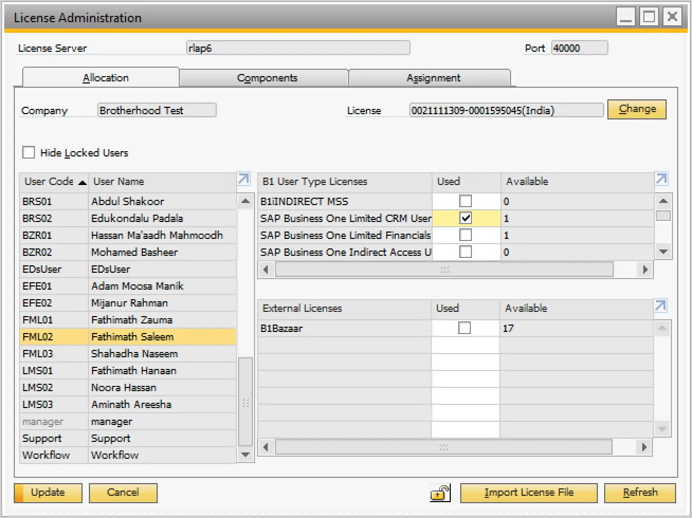Image resolution: width=692 pixels, height=518 pixels.
Task: Select user Noora Hassan
Action: coord(128,387)
